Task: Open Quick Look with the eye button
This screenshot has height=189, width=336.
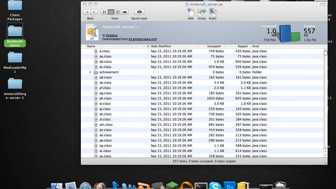Action: coord(139,12)
